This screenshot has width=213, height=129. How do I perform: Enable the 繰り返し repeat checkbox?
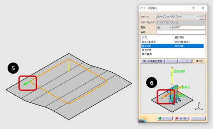point(194,61)
